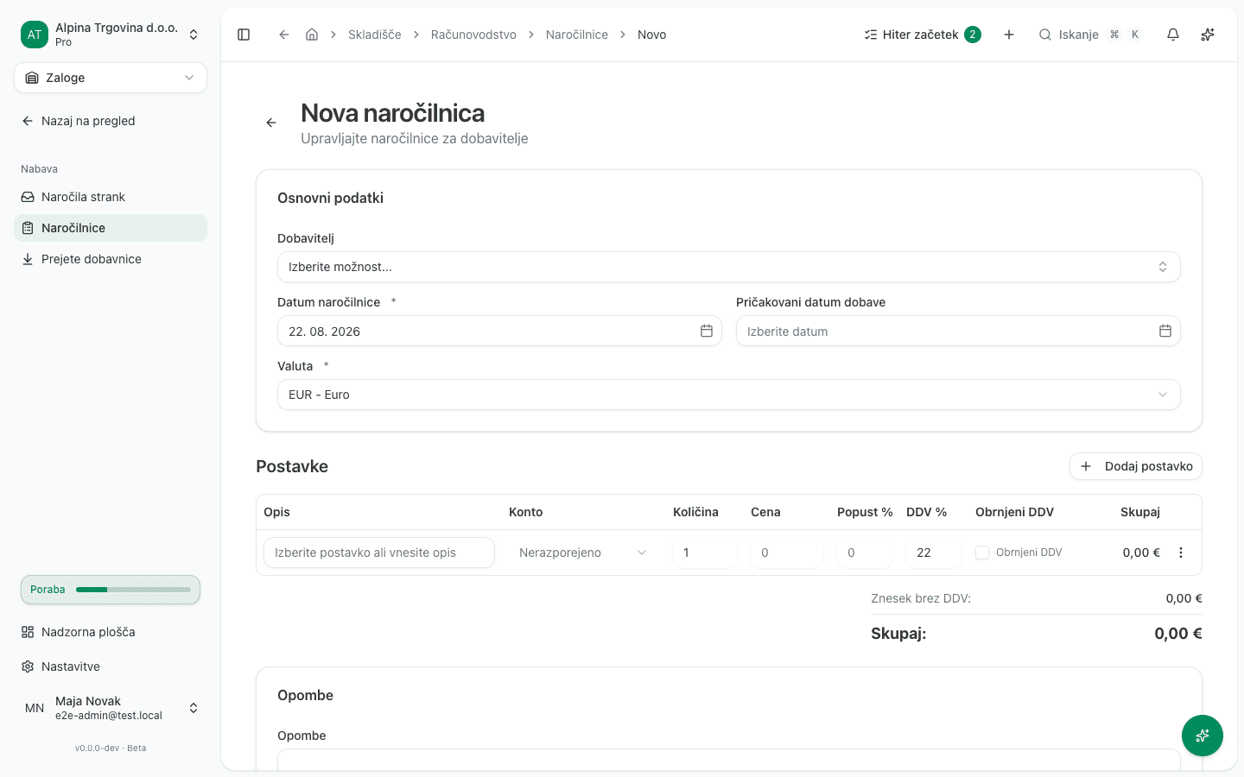Click Naročilnice breadcrumb link
This screenshot has width=1244, height=777.
tap(577, 35)
